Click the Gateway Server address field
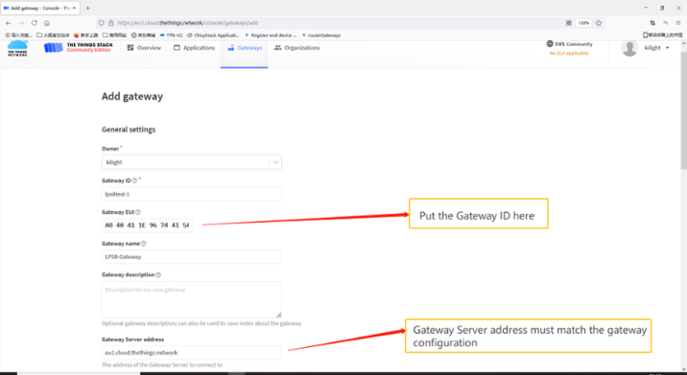Screen dimensions: 687x375 point(192,353)
